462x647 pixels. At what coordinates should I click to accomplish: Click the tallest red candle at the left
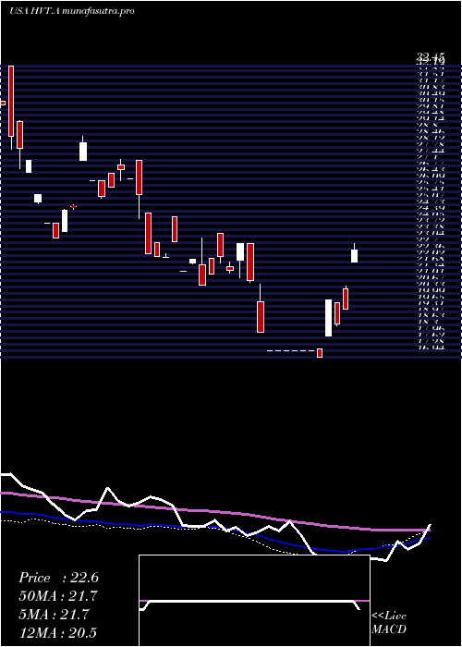(x=11, y=101)
